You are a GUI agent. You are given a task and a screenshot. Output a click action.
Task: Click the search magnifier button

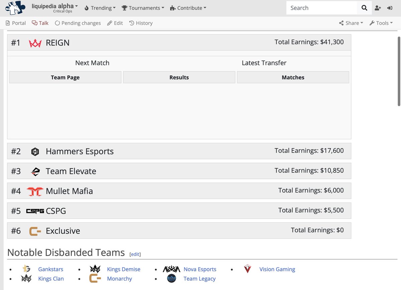coord(364,8)
